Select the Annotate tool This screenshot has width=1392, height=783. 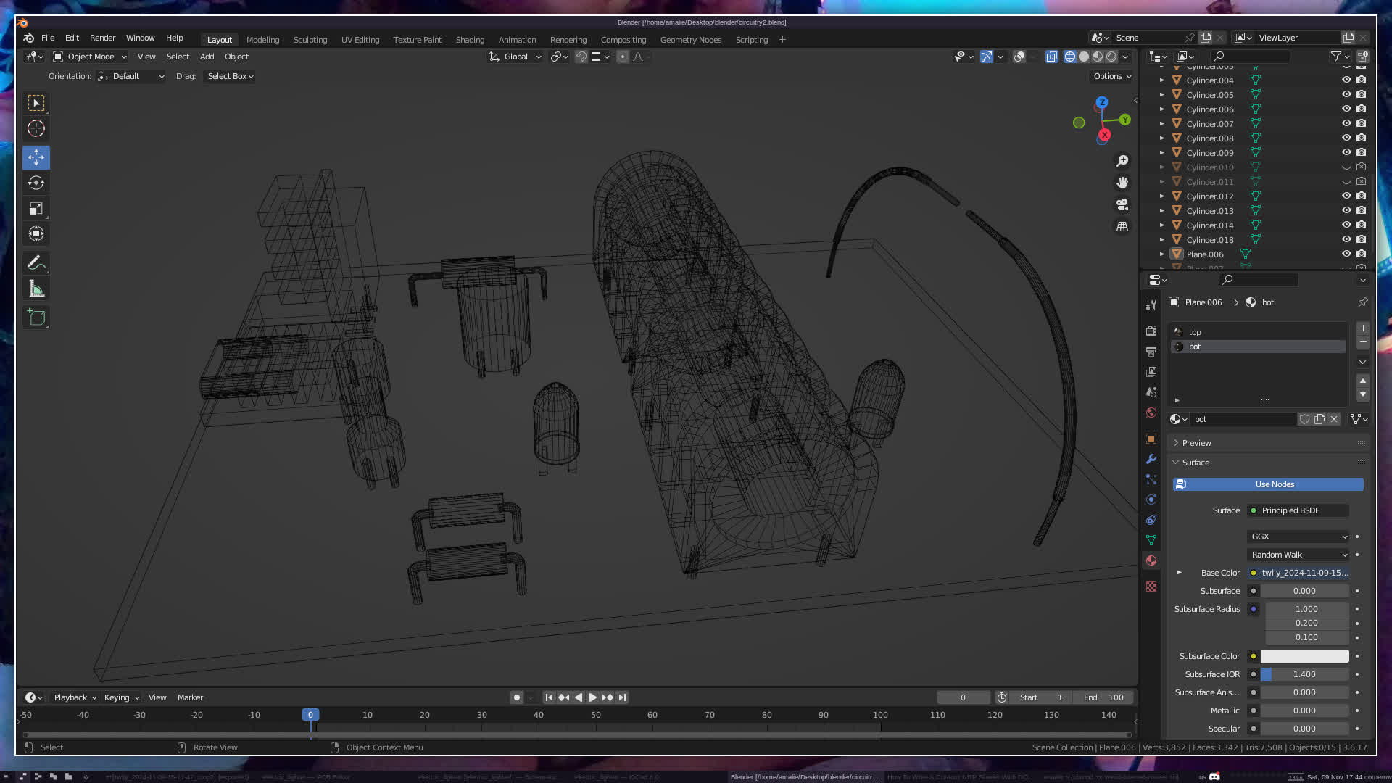(x=36, y=263)
